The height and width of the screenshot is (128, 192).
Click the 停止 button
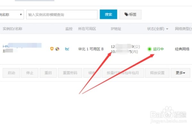(x=30, y=73)
